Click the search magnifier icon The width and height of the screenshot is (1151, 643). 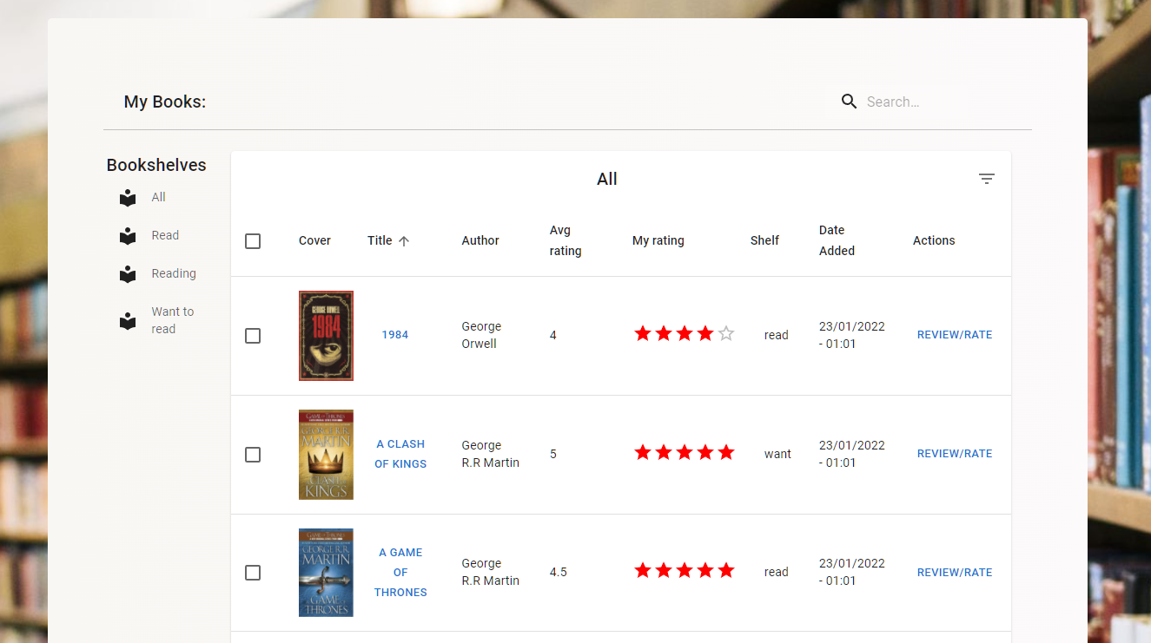tap(849, 102)
